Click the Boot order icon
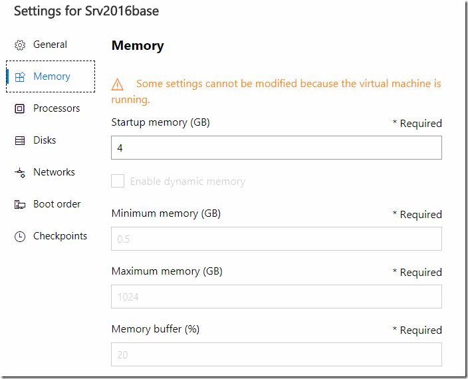The image size is (468, 379). (20, 205)
